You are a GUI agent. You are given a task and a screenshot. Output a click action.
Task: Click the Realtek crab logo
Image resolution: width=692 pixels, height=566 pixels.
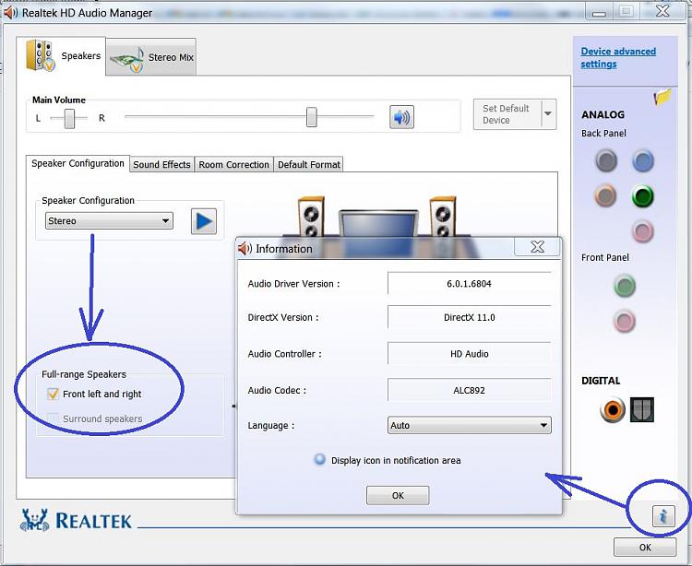[x=34, y=520]
